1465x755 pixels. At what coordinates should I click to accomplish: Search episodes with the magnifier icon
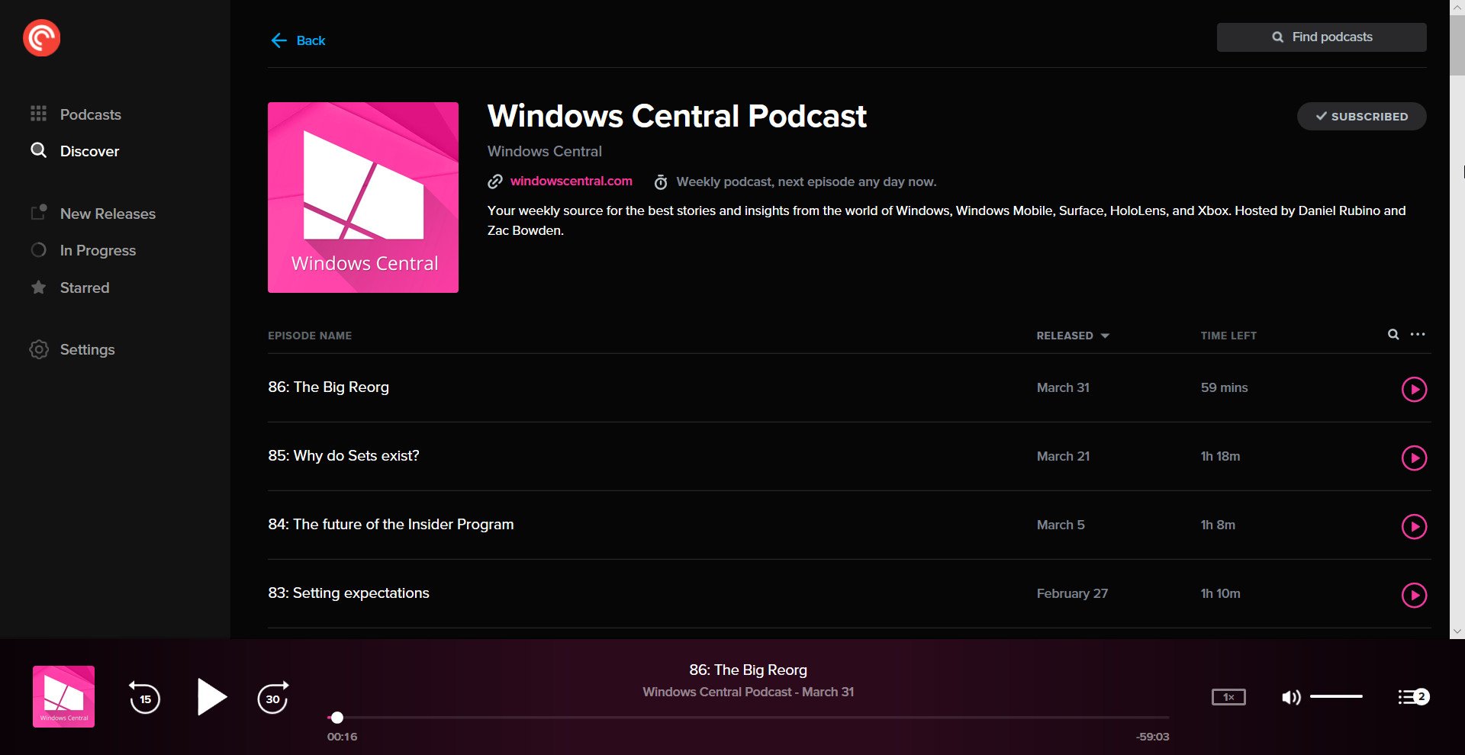tap(1393, 334)
